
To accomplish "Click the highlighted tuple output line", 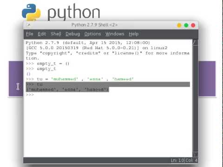I will (x=67, y=90).
